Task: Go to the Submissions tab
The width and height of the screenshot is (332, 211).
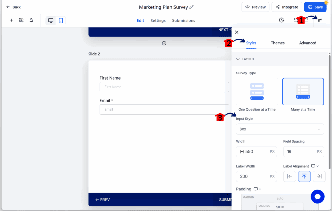Action: coord(184,20)
